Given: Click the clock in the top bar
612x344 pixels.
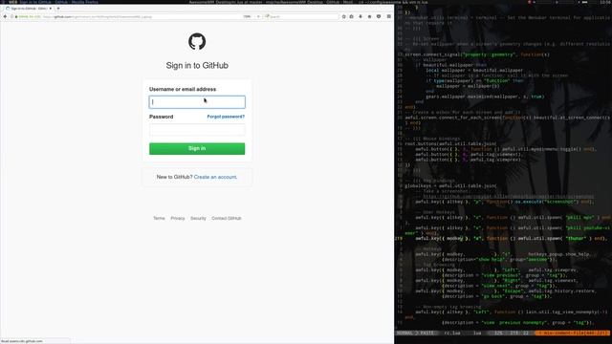Looking at the screenshot, I should pos(606,2).
